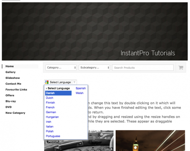Choose Spanish from language list
190x151 pixels.
pyautogui.click(x=81, y=88)
